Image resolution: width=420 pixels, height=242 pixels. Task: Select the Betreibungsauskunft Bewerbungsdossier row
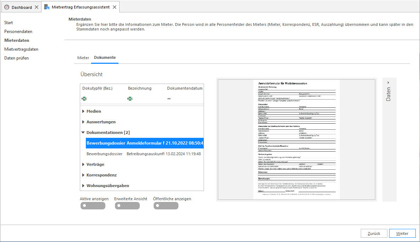[145, 154]
